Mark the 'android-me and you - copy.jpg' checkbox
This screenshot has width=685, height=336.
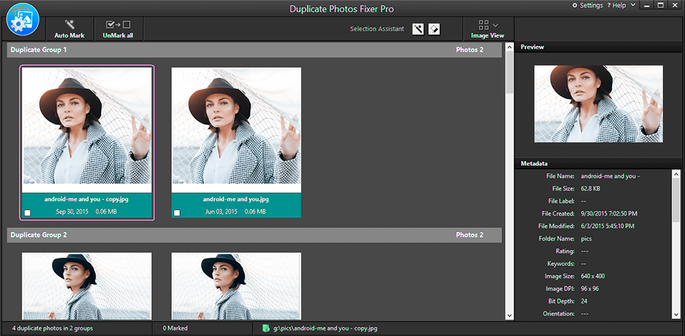[x=27, y=213]
